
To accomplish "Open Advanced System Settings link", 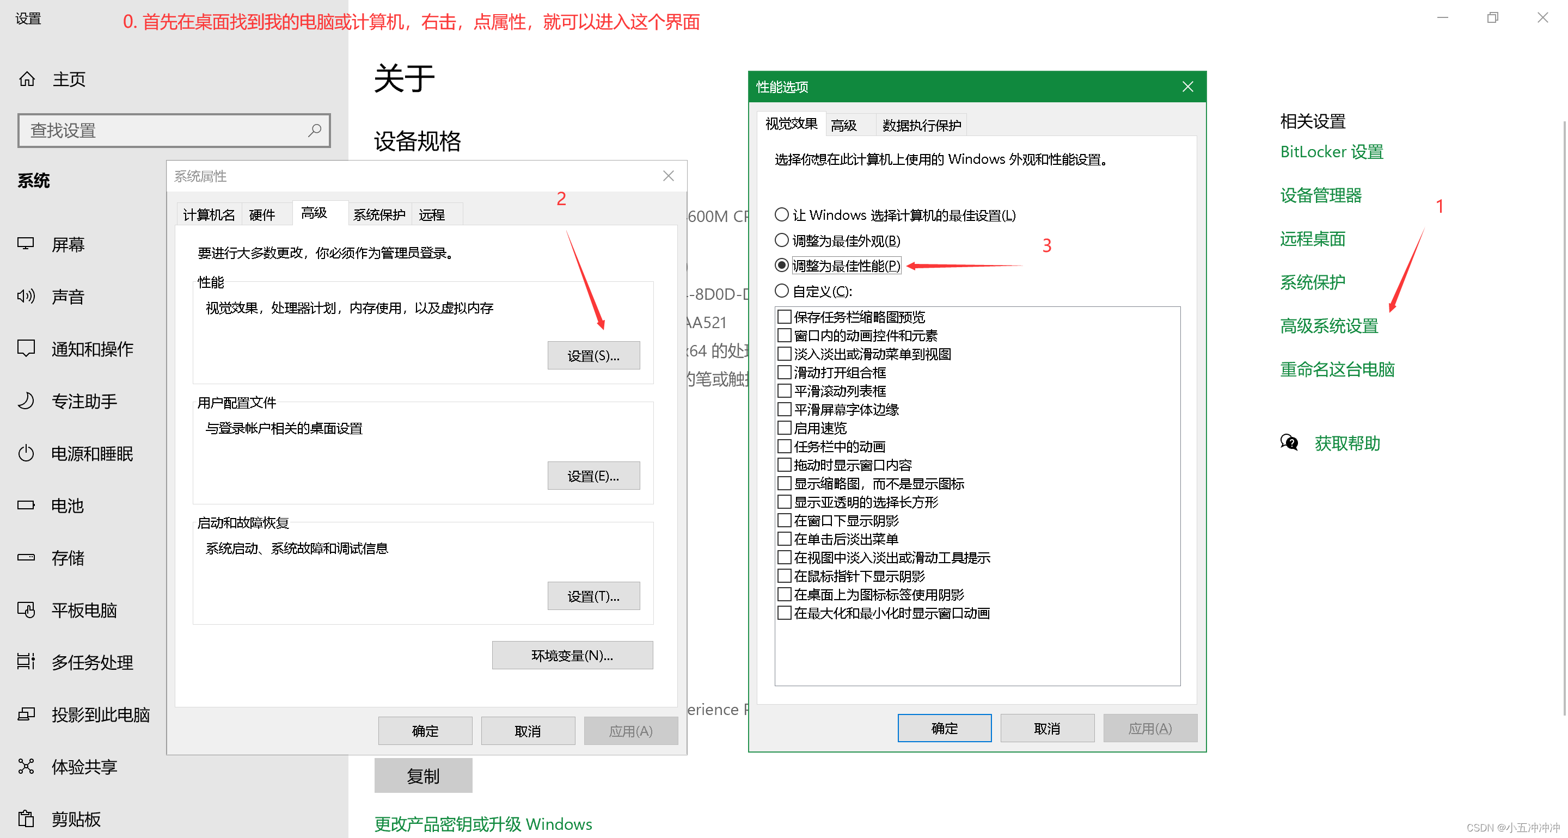I will point(1328,326).
